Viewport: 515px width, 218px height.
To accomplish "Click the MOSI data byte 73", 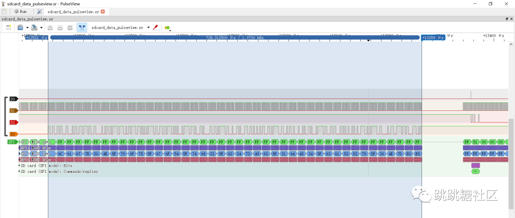I will (x=247, y=154).
